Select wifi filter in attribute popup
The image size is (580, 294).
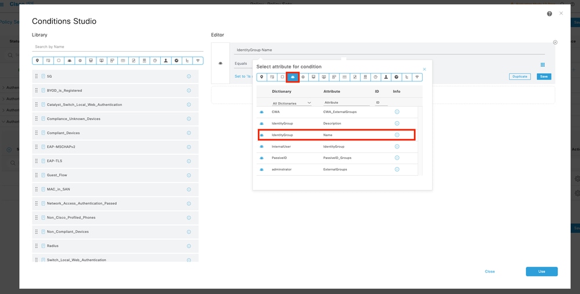417,77
